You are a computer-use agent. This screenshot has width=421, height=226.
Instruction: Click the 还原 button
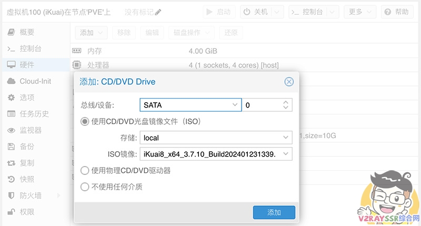coord(231,33)
